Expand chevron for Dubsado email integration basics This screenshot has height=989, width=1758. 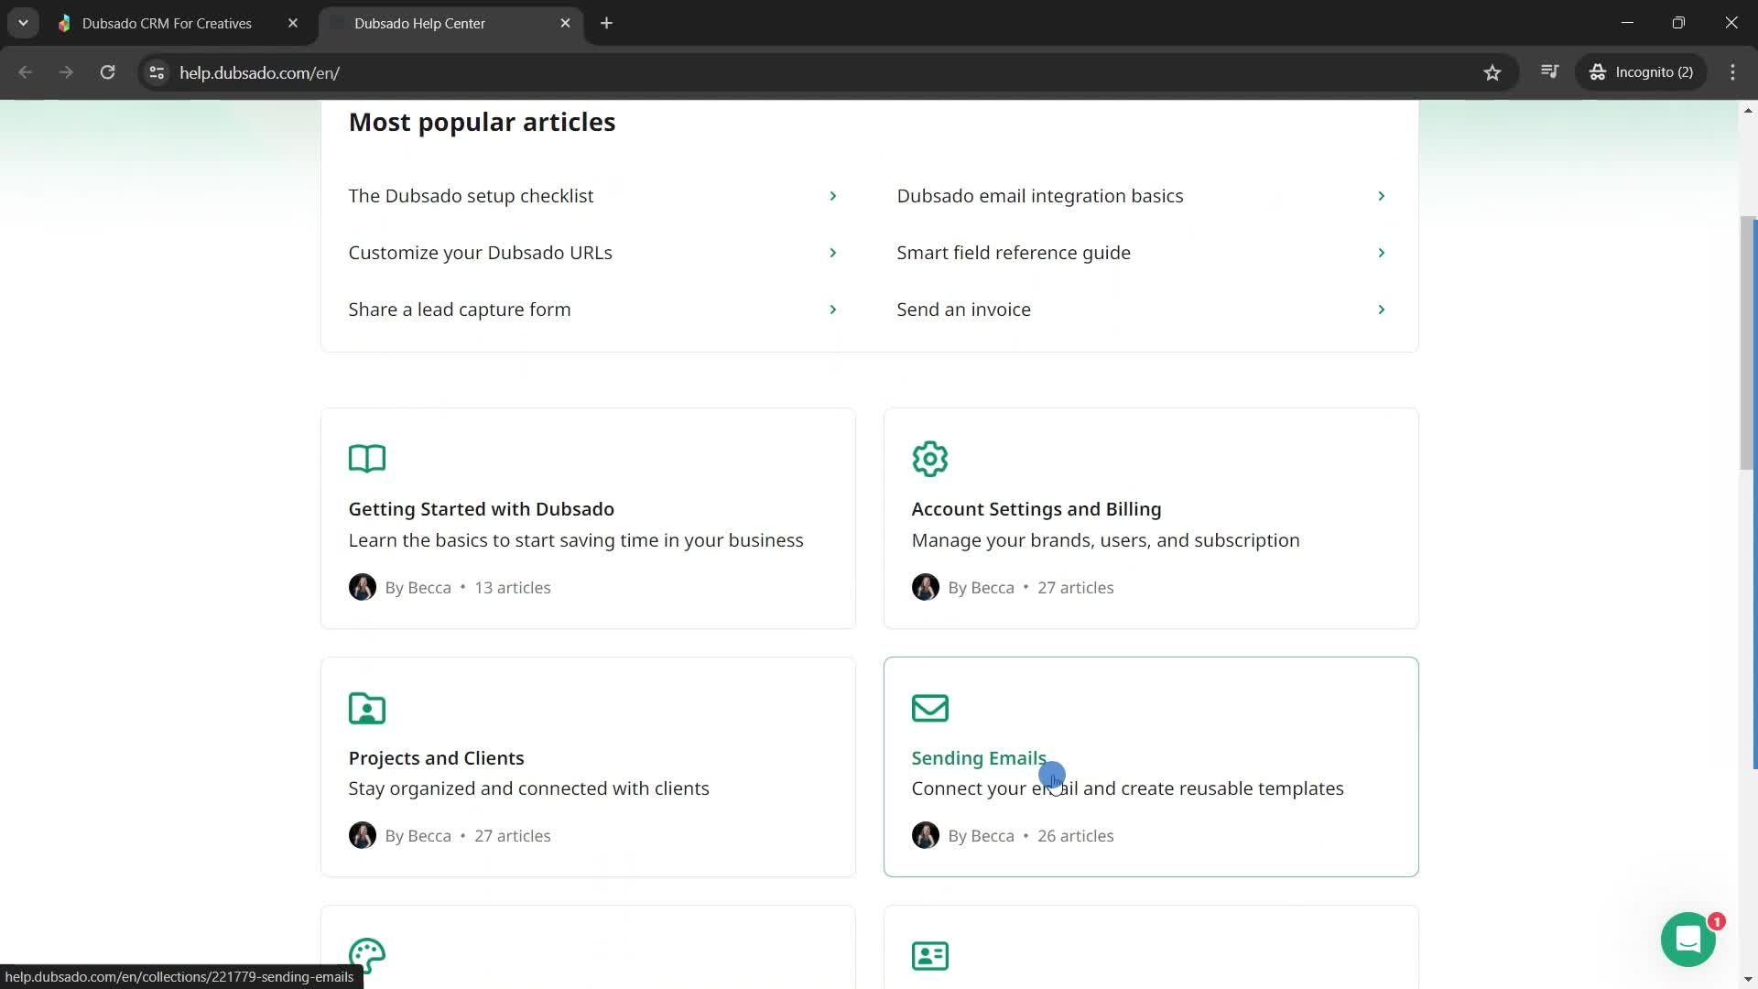click(x=1381, y=196)
